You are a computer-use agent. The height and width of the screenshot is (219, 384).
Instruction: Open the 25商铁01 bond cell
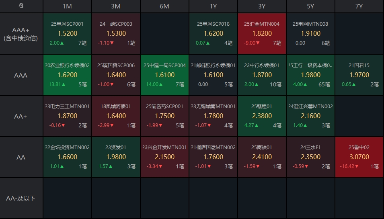[x=262, y=157]
